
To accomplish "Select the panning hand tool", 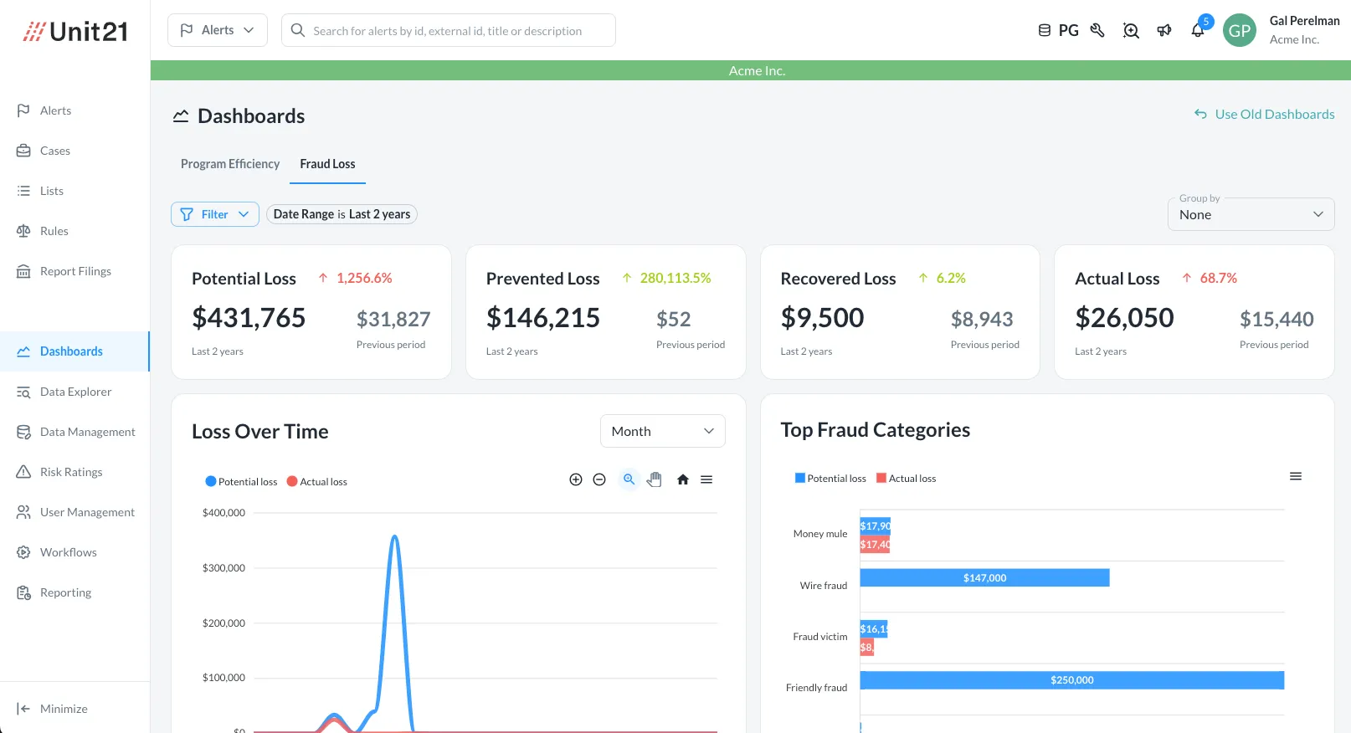I will tap(655, 479).
